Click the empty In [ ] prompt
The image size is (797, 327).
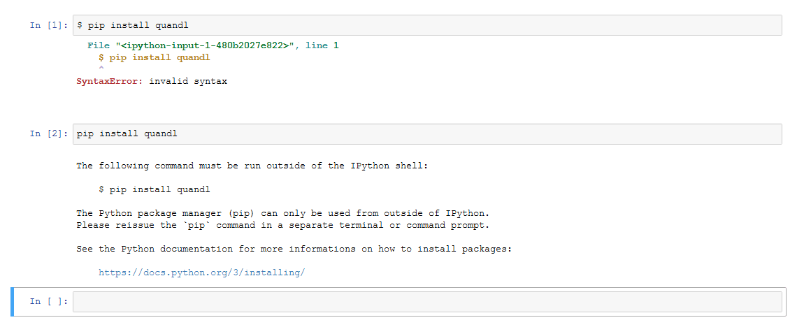(48, 302)
